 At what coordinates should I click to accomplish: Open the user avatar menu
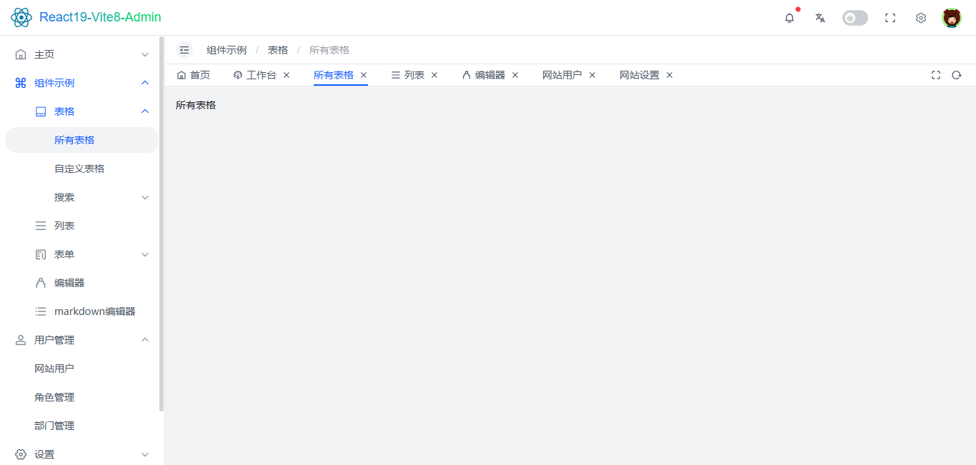click(952, 18)
